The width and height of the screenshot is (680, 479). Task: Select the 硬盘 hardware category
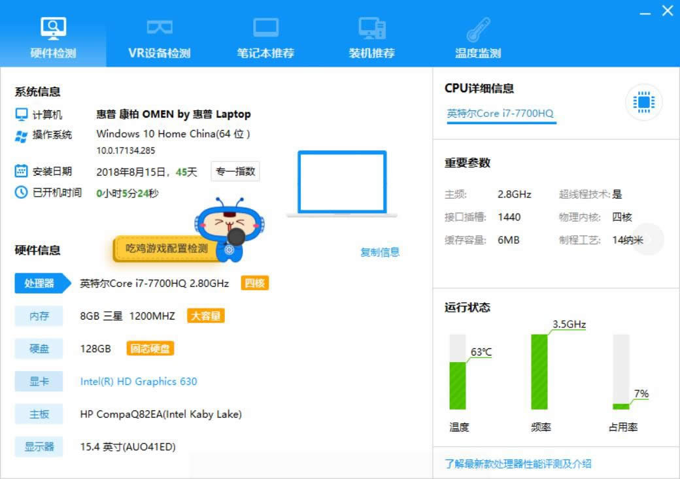coord(39,348)
